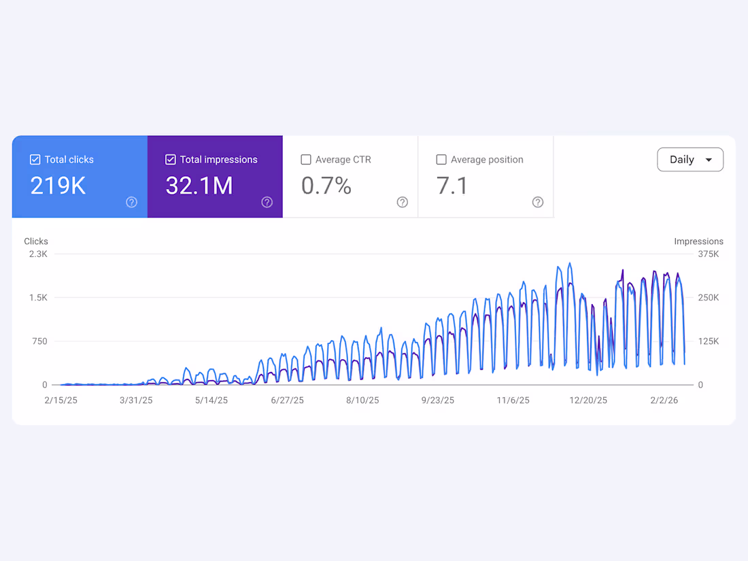Click the 375K impressions axis label
The height and width of the screenshot is (561, 748).
pos(708,254)
